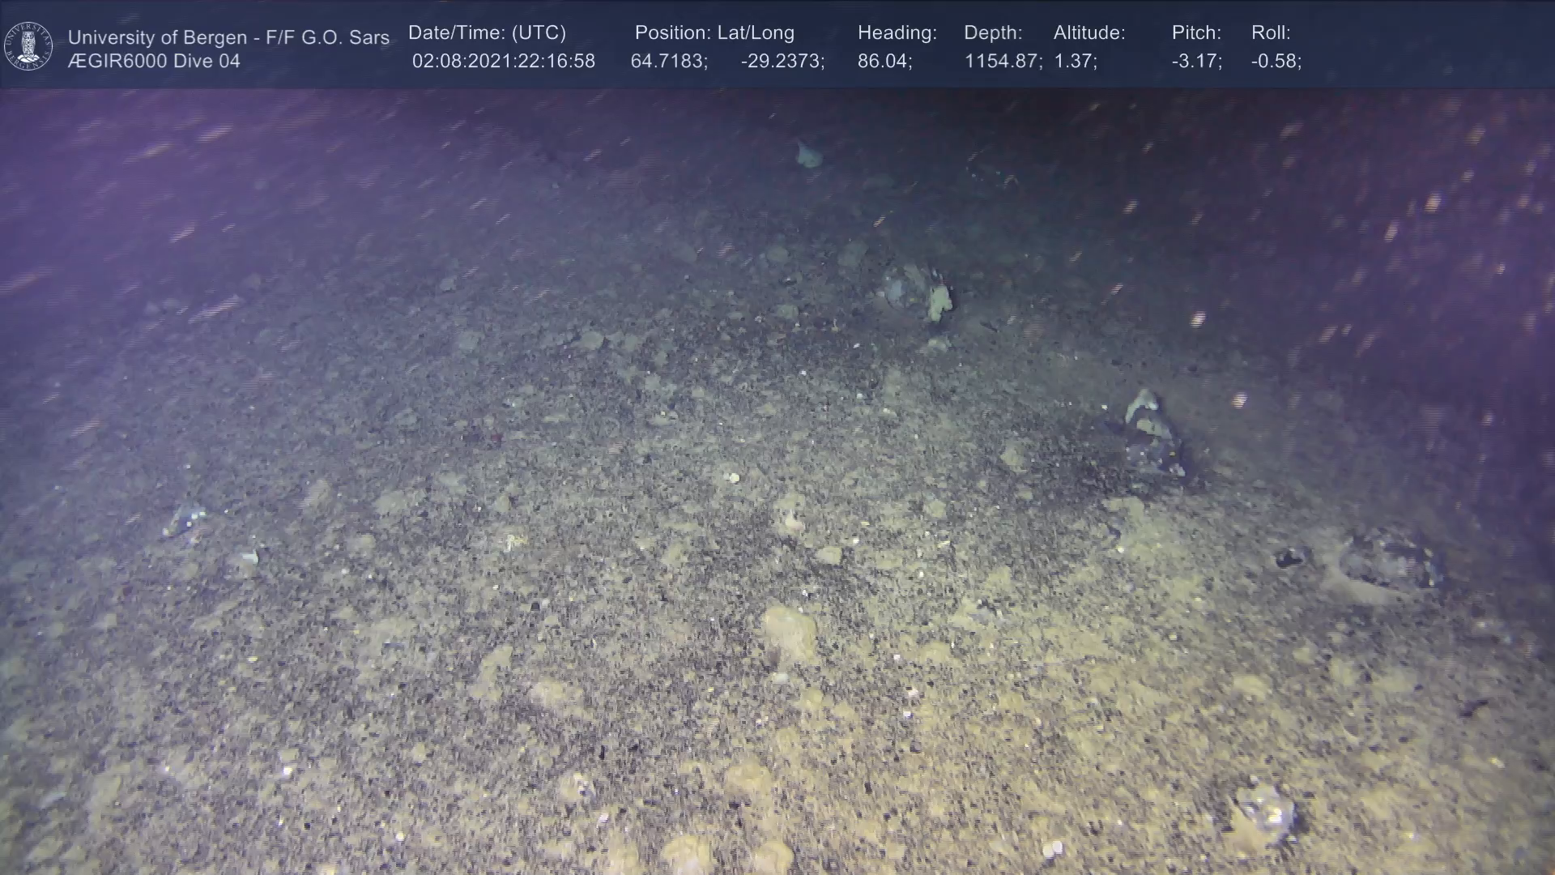Click the Altitude label in overlay

(1089, 33)
